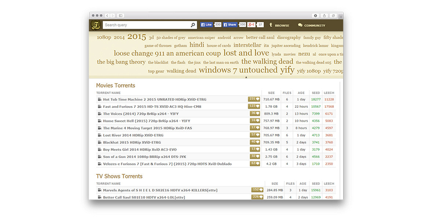The image size is (440, 220).
Task: Open 40 comments on Blackhat
Action: pyautogui.click(x=255, y=142)
